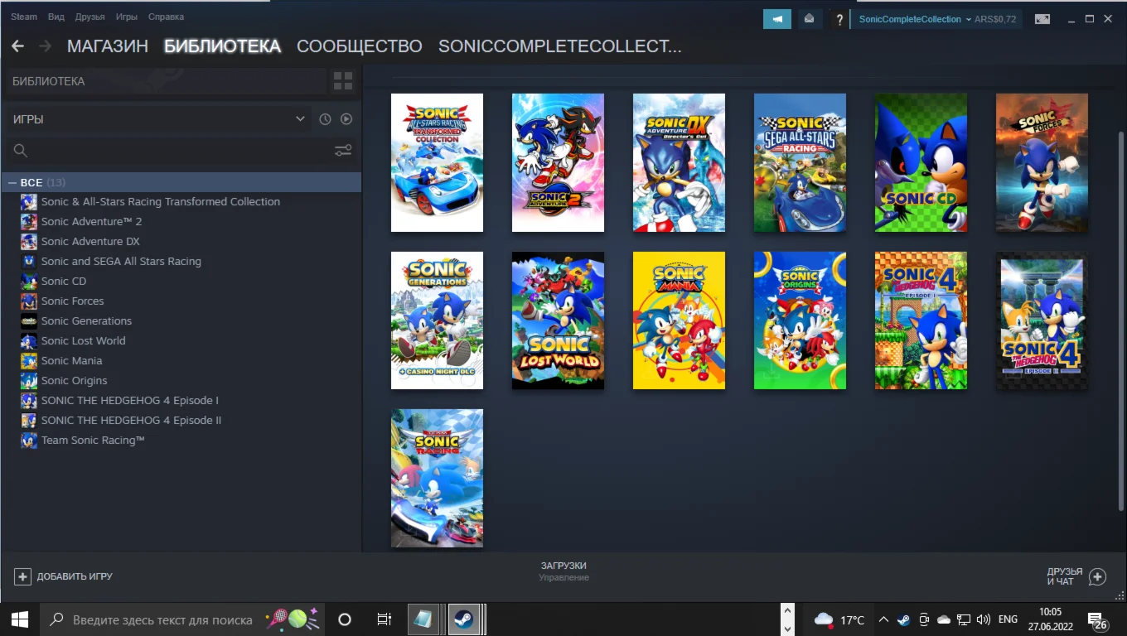Toggle Big Picture mode icon

[1042, 19]
